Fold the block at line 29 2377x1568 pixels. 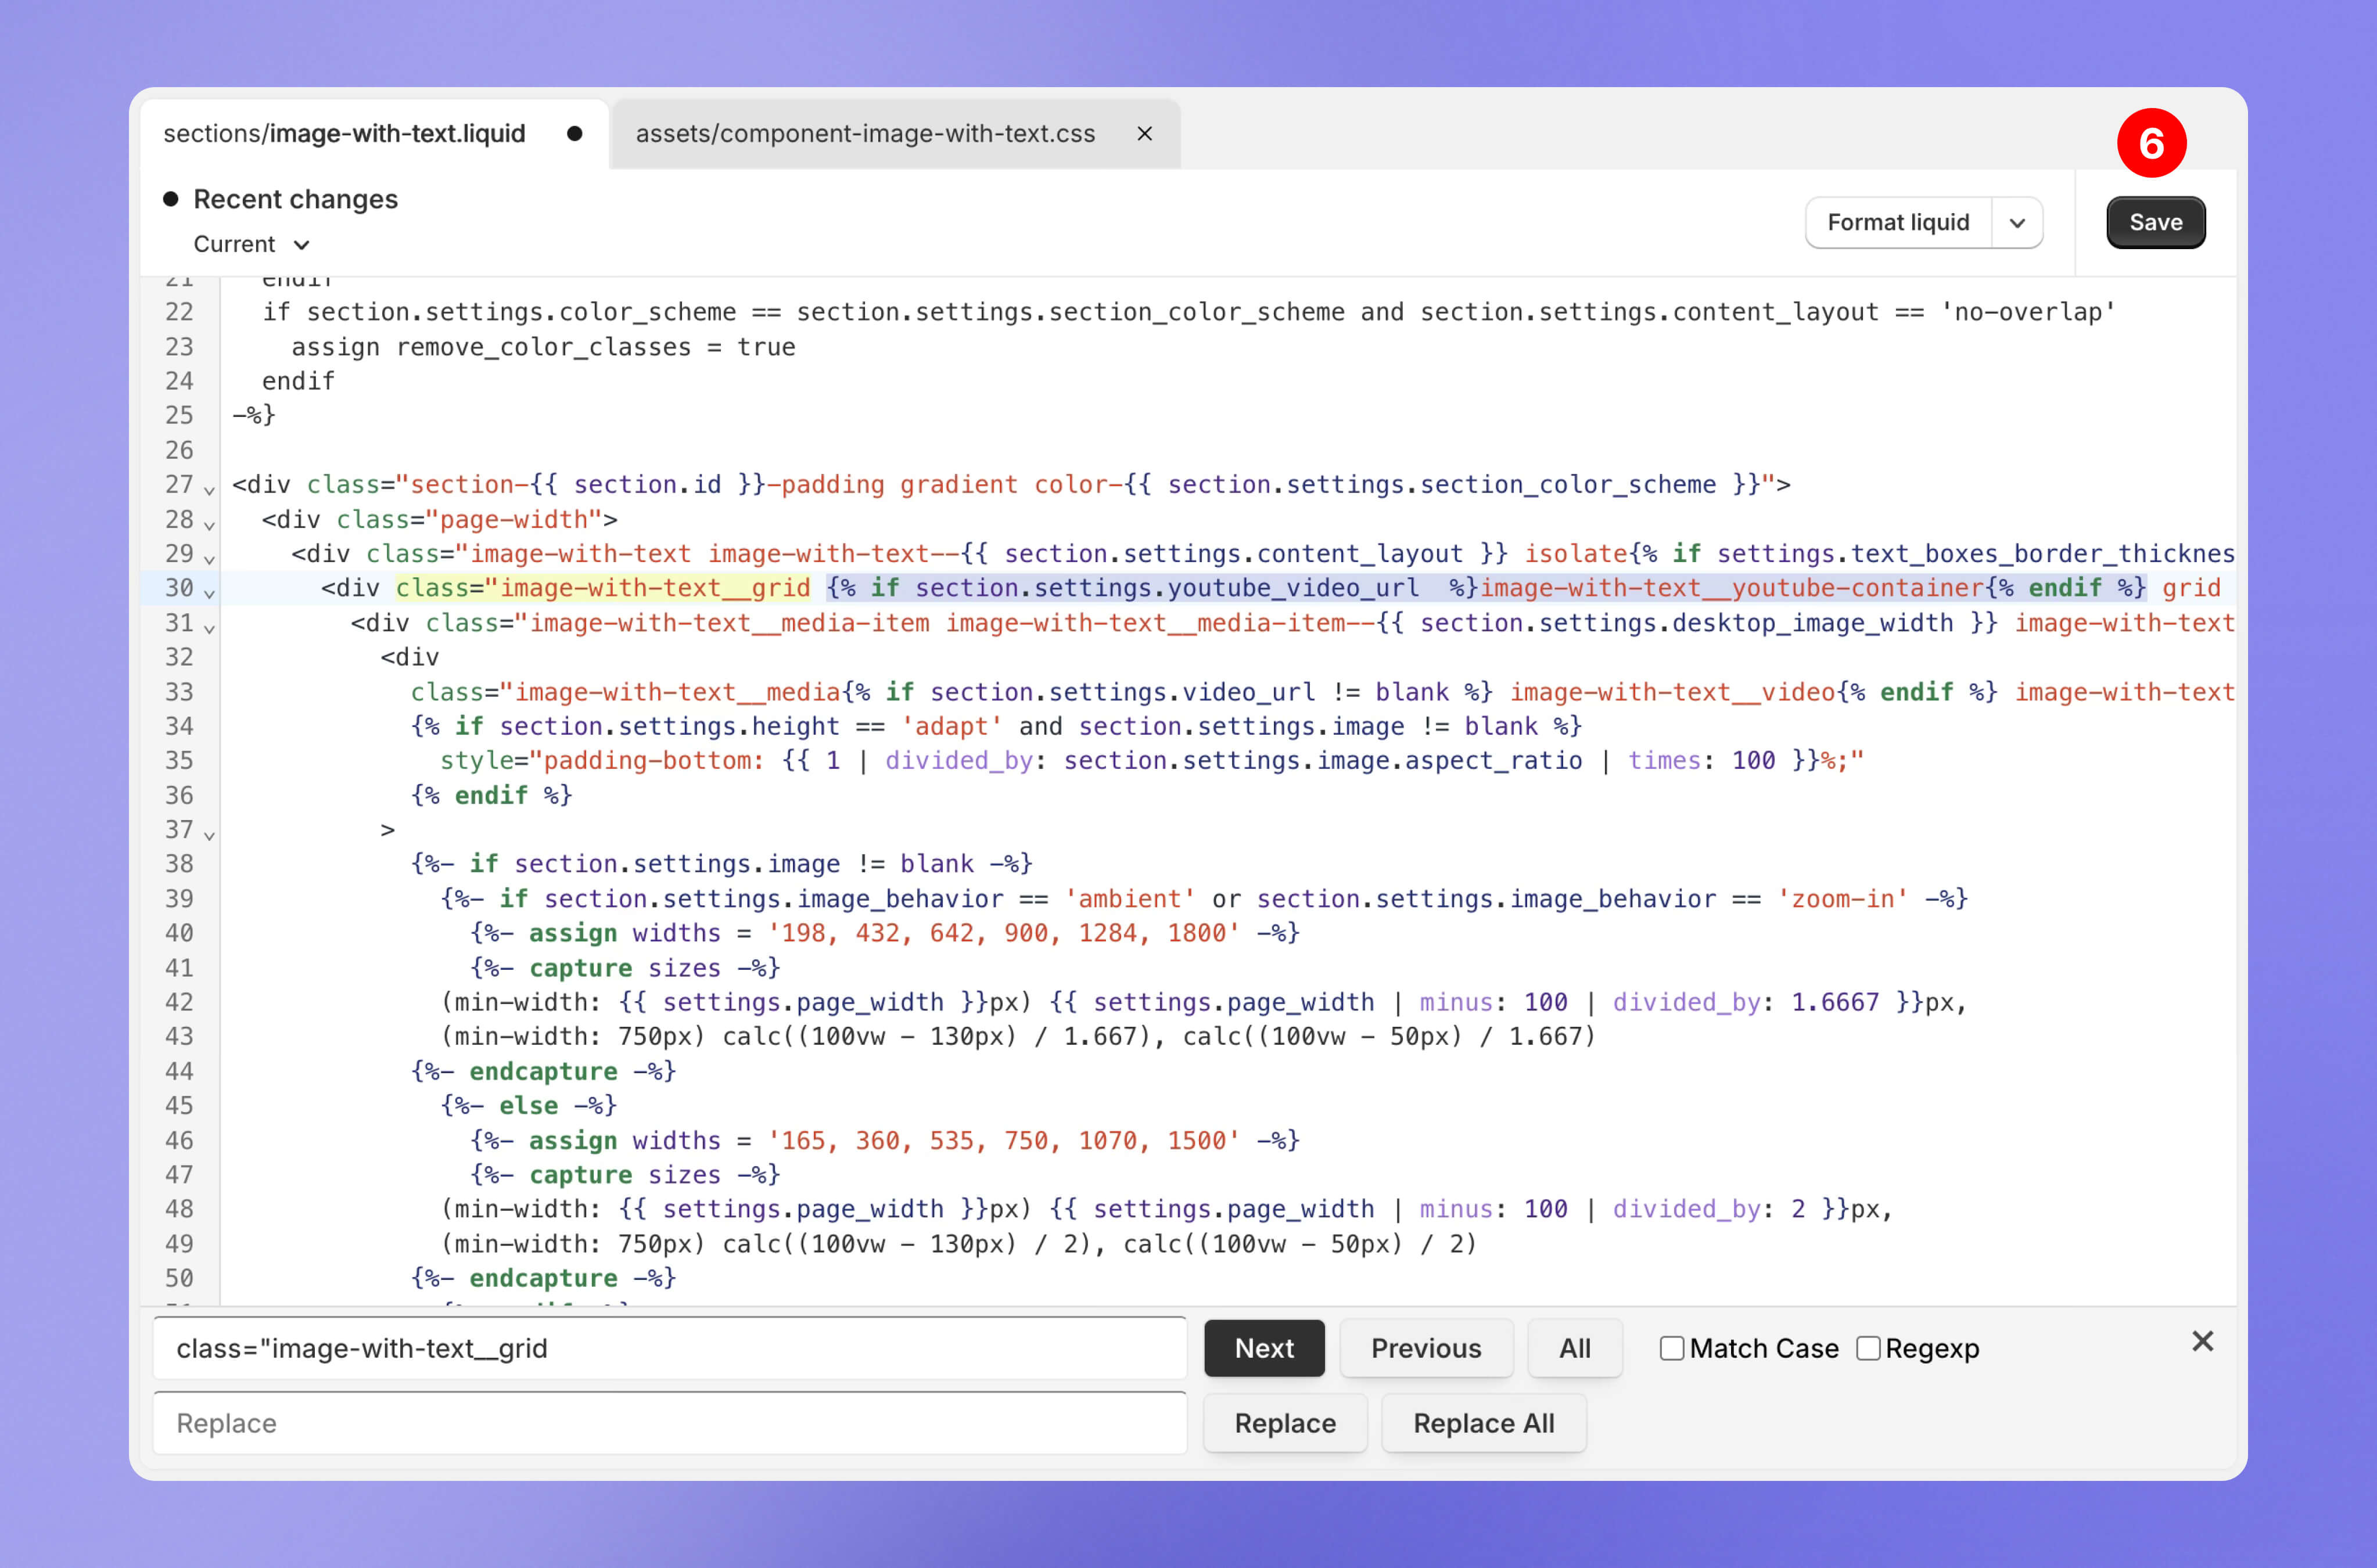(209, 559)
